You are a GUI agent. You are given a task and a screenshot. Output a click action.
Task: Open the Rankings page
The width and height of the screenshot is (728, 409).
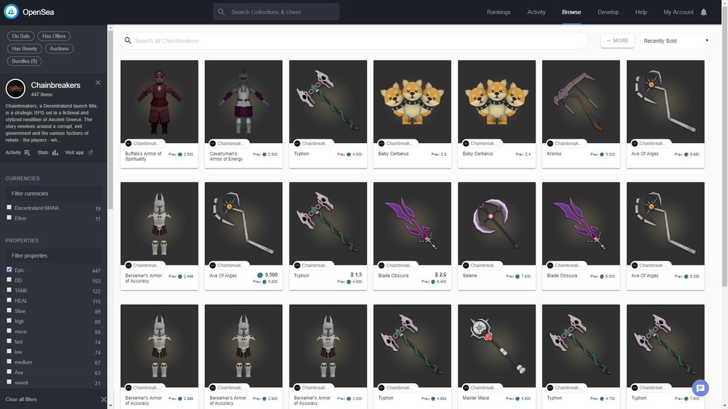point(499,12)
